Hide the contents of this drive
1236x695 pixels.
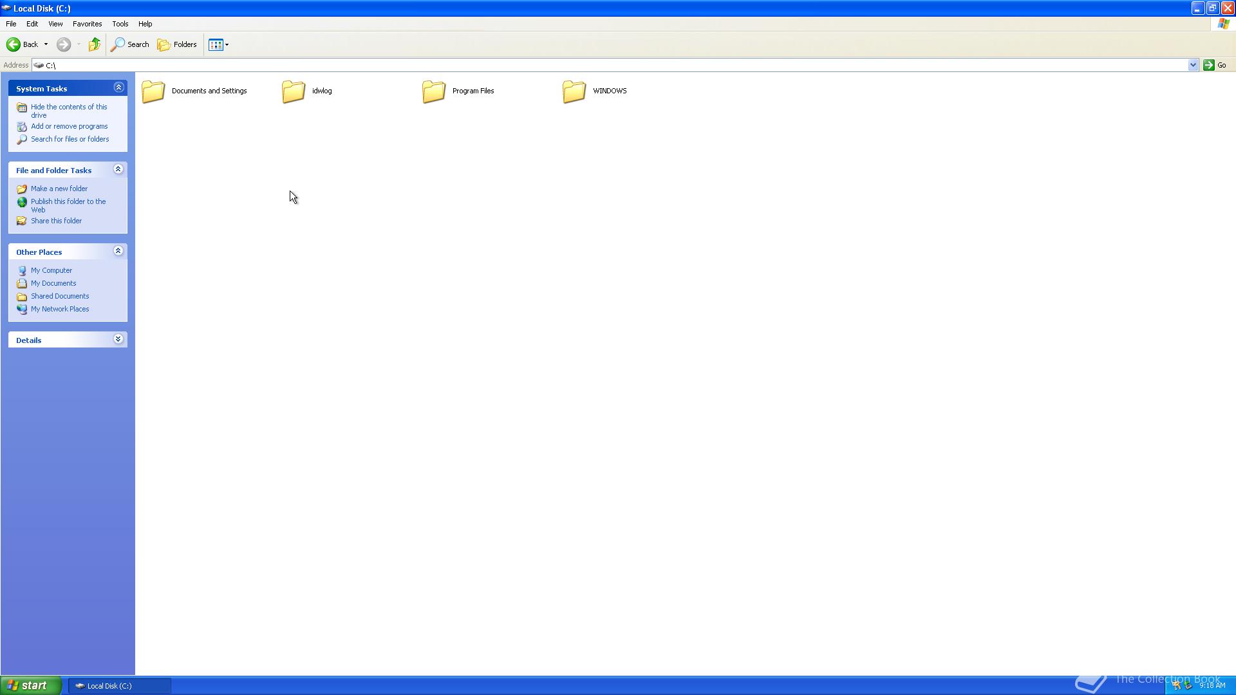click(69, 110)
